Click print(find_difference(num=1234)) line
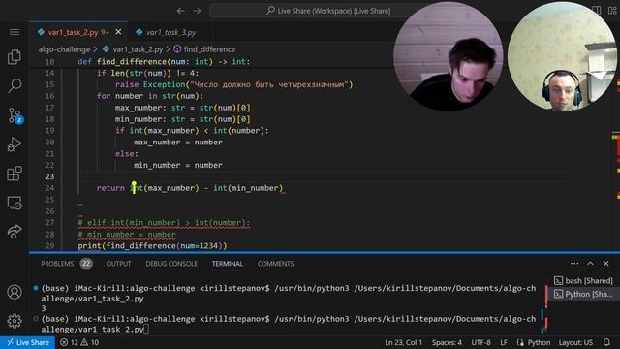The width and height of the screenshot is (620, 349). click(x=152, y=245)
